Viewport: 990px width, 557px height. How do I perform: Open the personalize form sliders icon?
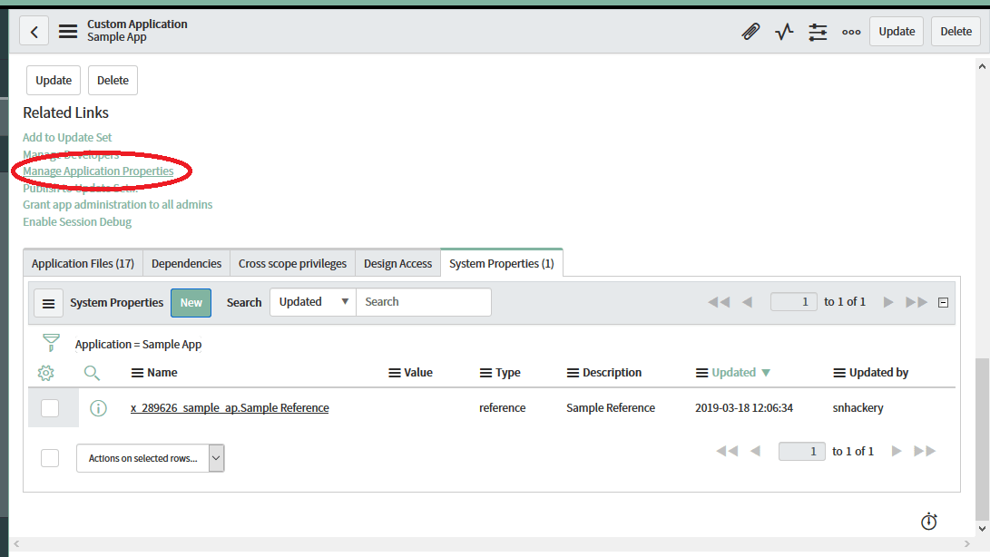(818, 31)
